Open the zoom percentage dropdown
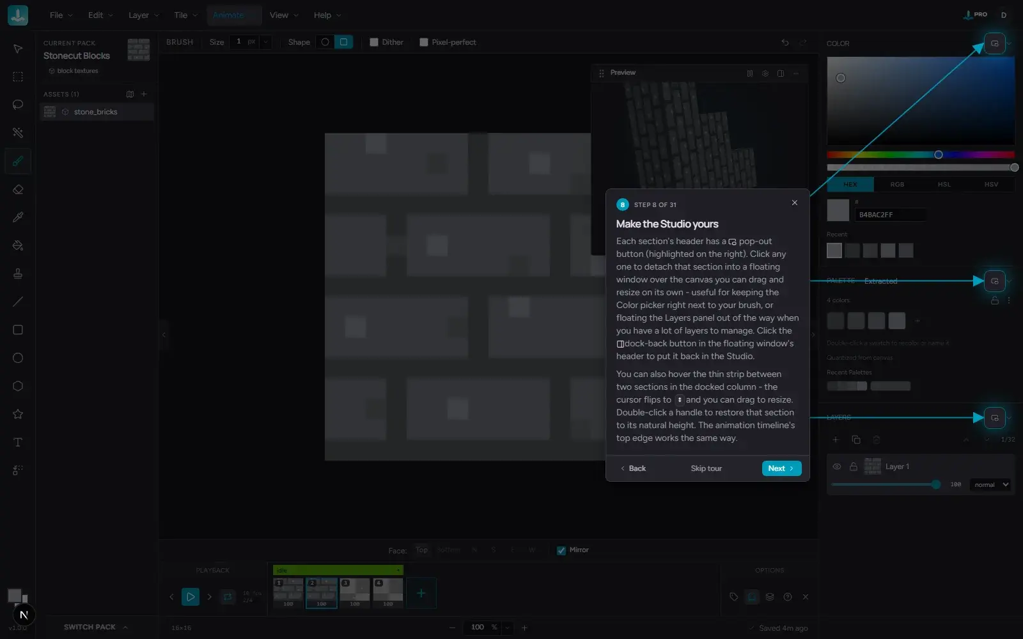This screenshot has height=639, width=1023. click(507, 627)
